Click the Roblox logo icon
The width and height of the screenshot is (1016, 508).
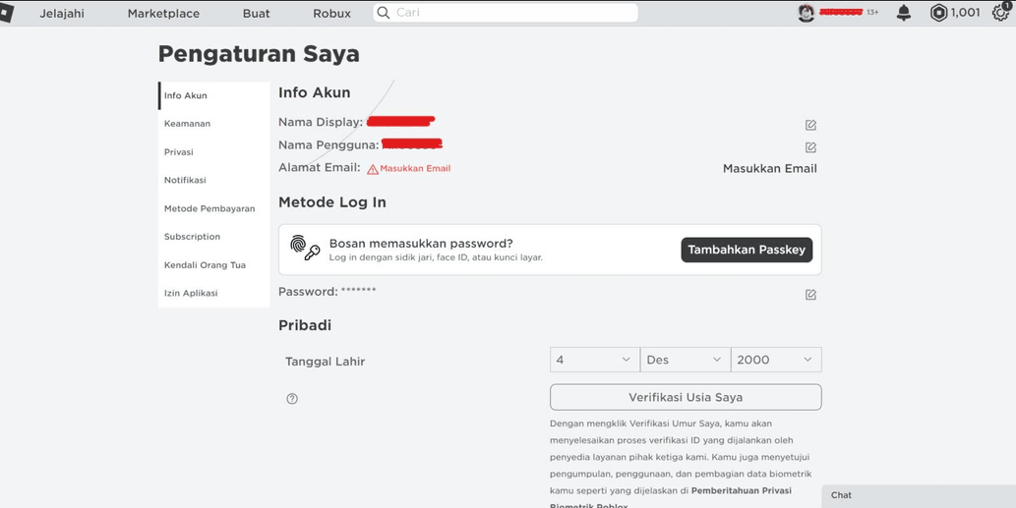click(6, 14)
